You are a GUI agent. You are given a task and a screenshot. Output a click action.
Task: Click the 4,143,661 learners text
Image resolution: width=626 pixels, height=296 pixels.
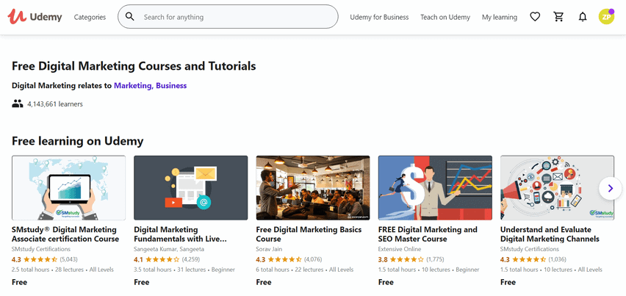point(54,104)
